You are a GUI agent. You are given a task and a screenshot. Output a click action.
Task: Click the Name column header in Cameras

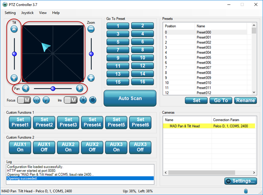click(187, 120)
